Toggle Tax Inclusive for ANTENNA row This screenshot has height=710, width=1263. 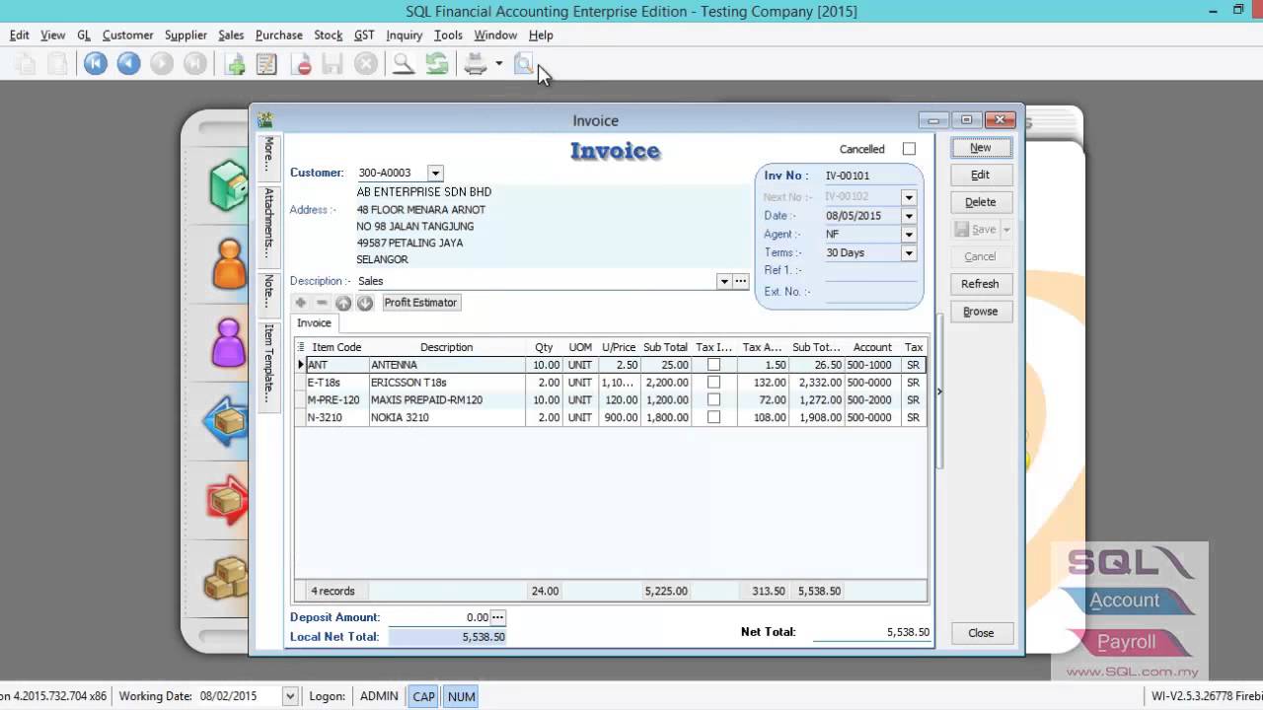(x=713, y=365)
